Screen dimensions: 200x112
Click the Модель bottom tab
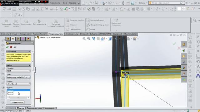(x=20, y=108)
